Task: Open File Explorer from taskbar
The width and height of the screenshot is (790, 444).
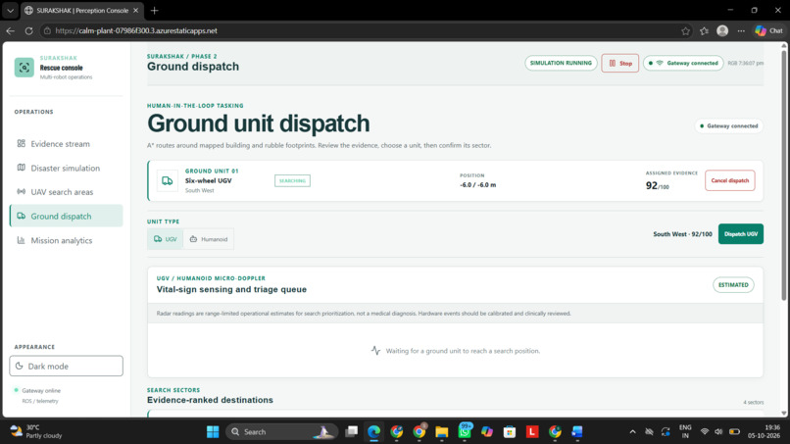Action: (442, 432)
